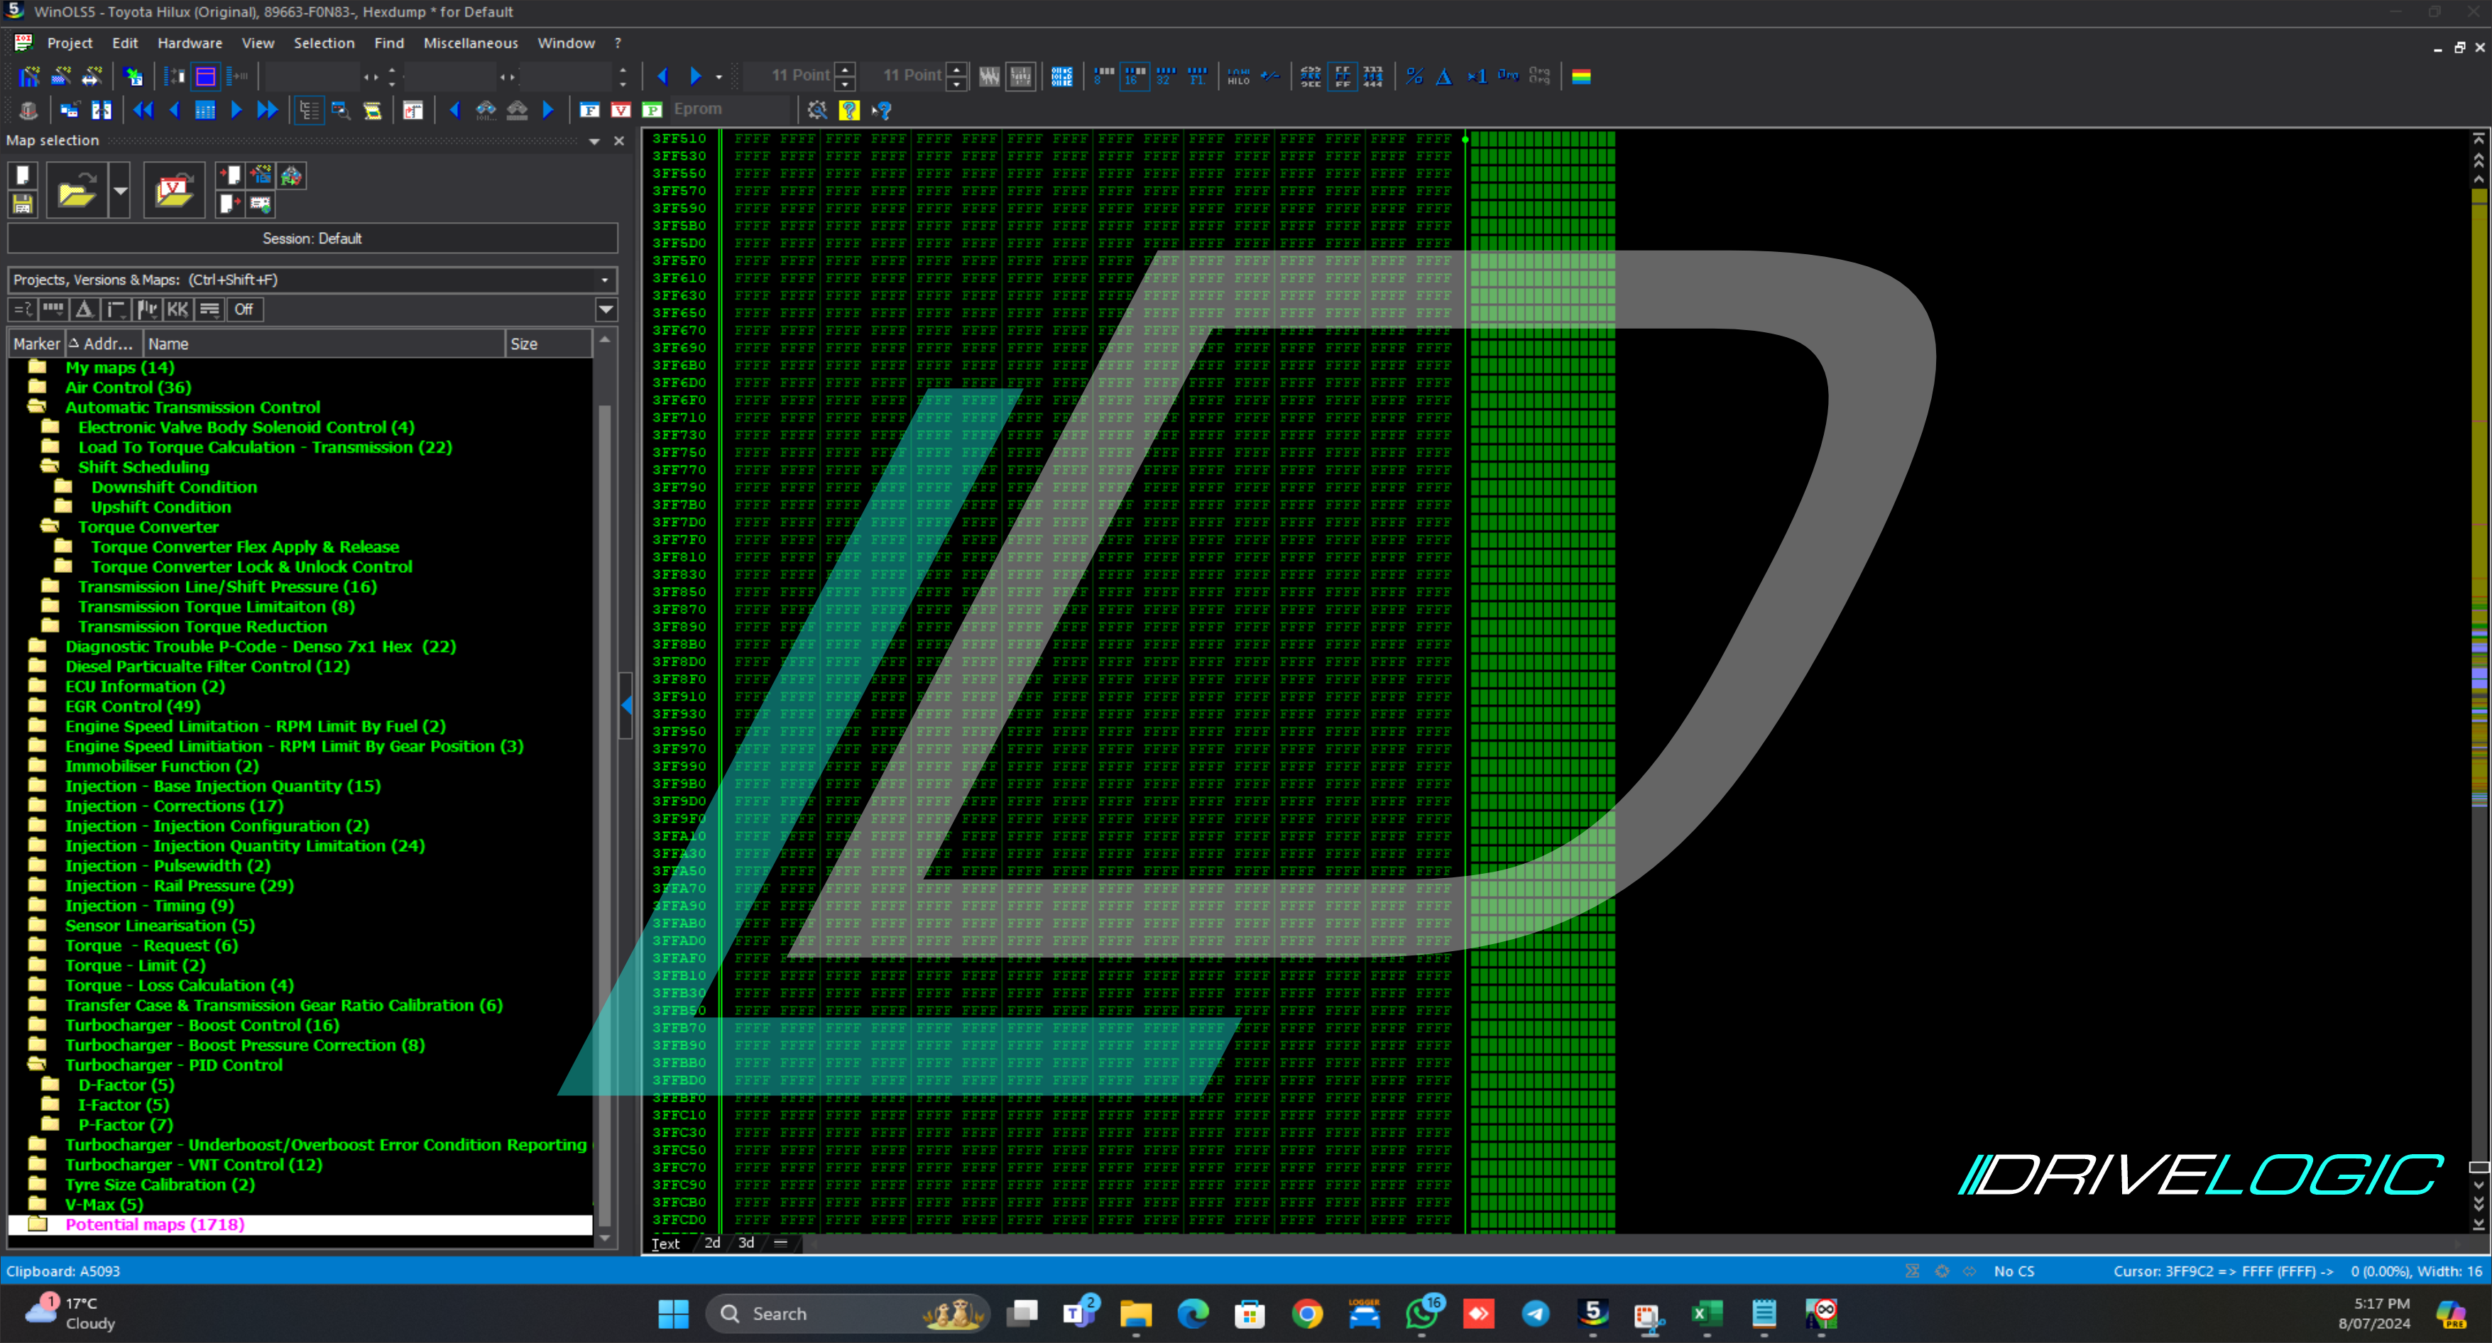2492x1343 pixels.
Task: Click the top hat icon in toolbar
Action: [28, 110]
